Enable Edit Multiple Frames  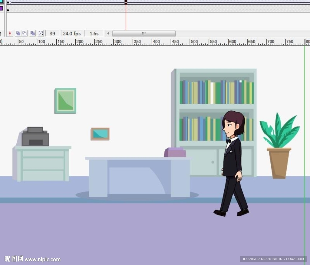[33, 33]
